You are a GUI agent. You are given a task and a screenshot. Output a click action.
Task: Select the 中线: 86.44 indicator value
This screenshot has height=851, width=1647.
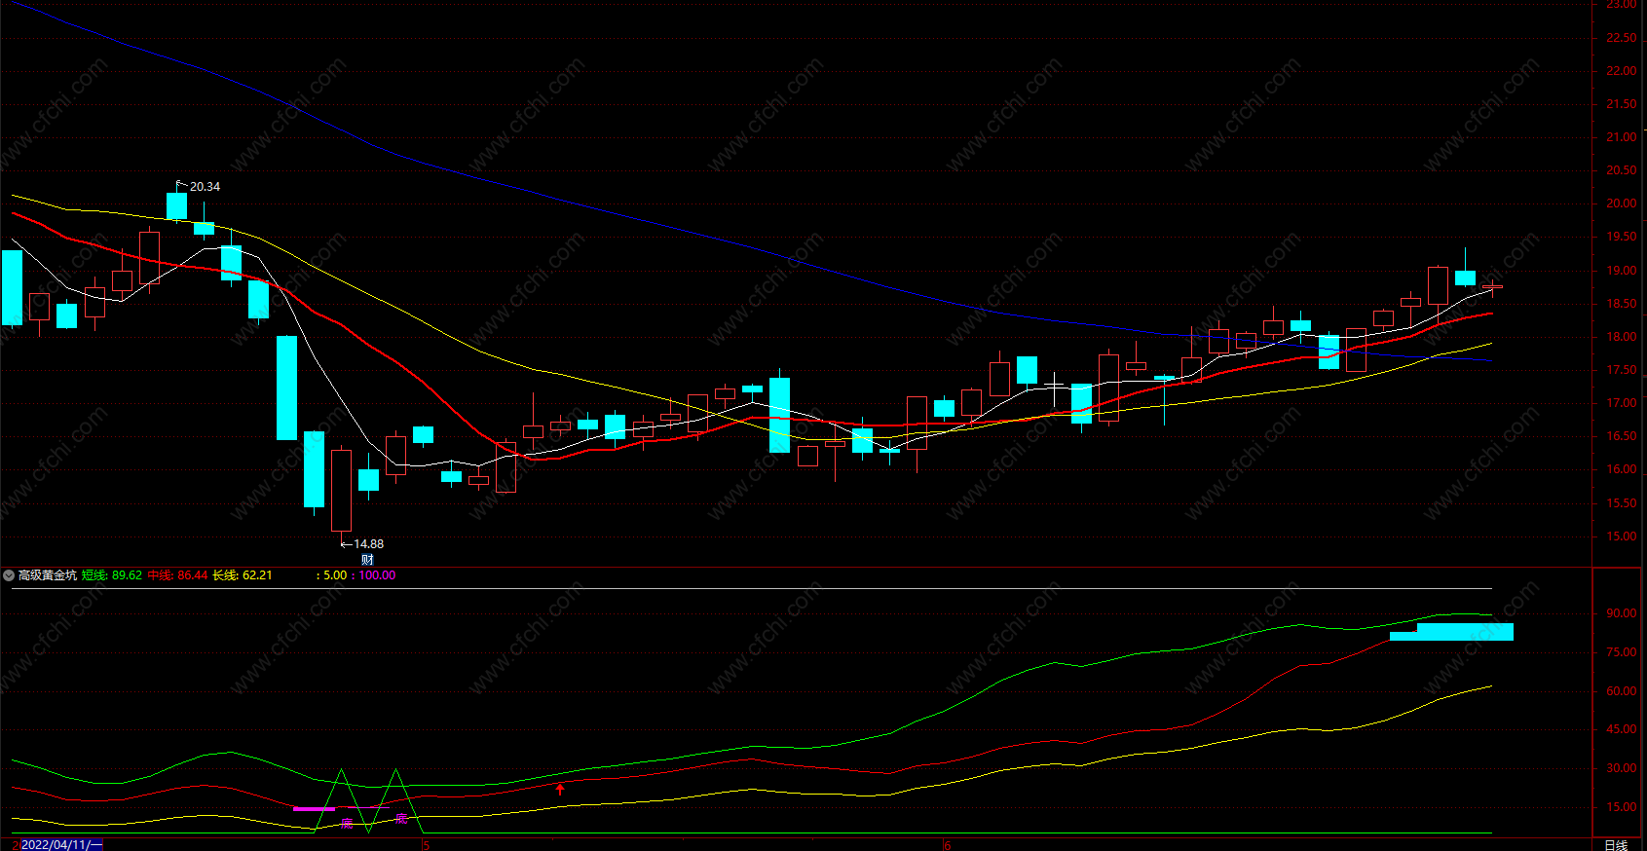177,575
